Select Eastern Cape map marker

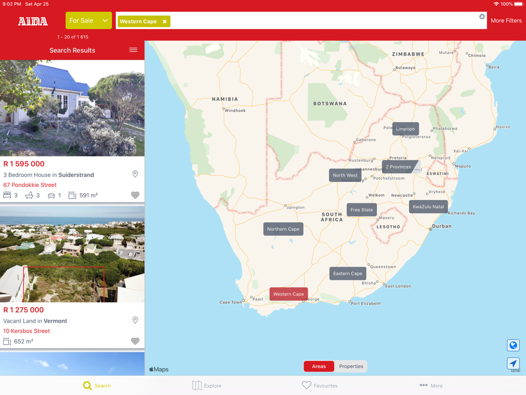348,273
